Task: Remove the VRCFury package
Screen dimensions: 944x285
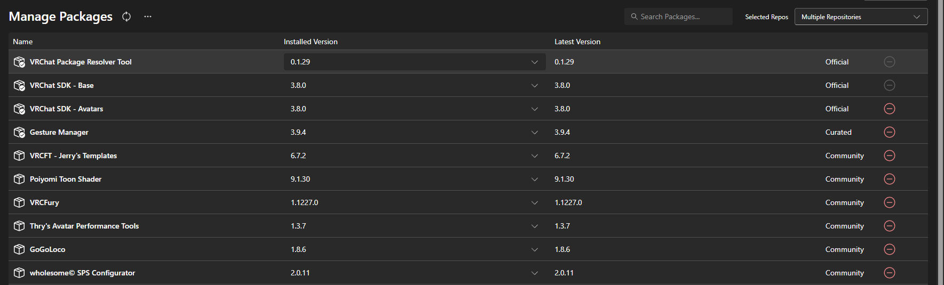Action: pyautogui.click(x=890, y=202)
